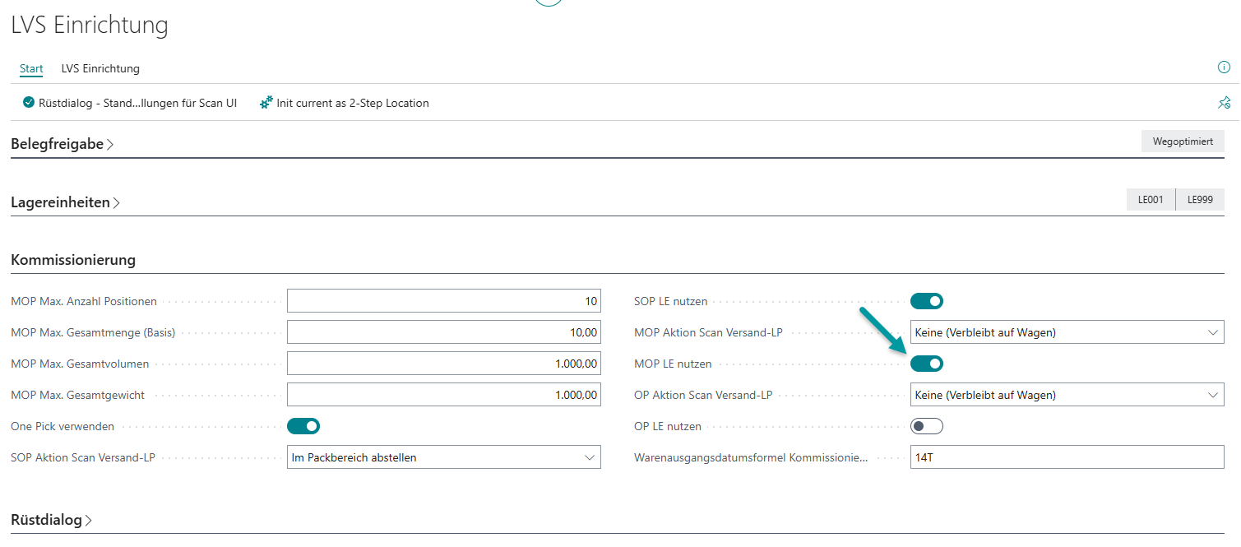
Task: Open the LVS Einrichtung tab
Action: click(x=100, y=68)
